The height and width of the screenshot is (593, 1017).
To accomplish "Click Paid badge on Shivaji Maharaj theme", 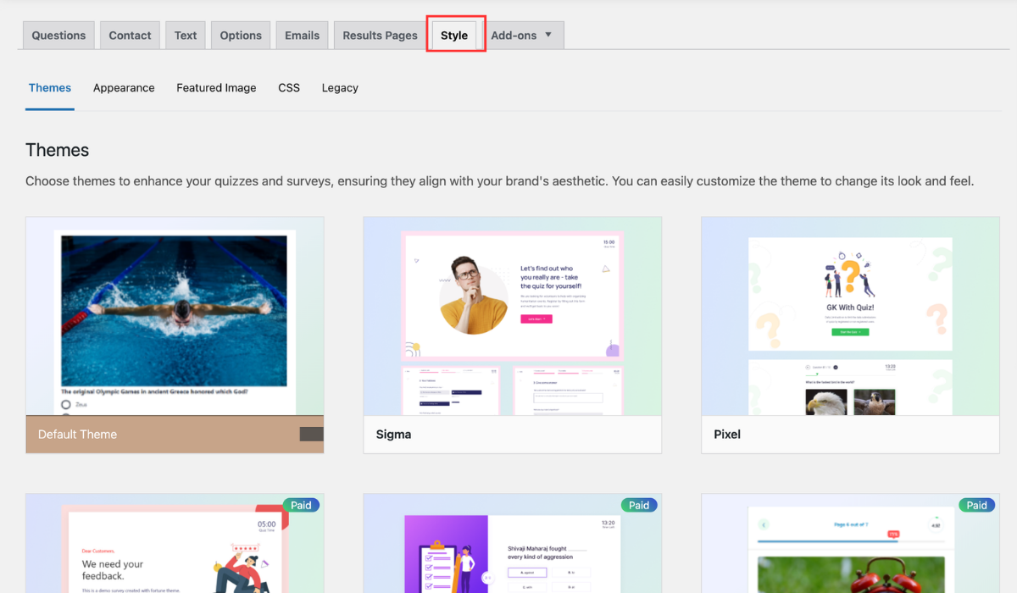I will coord(639,505).
